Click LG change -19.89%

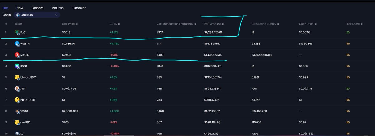(x=115, y=133)
